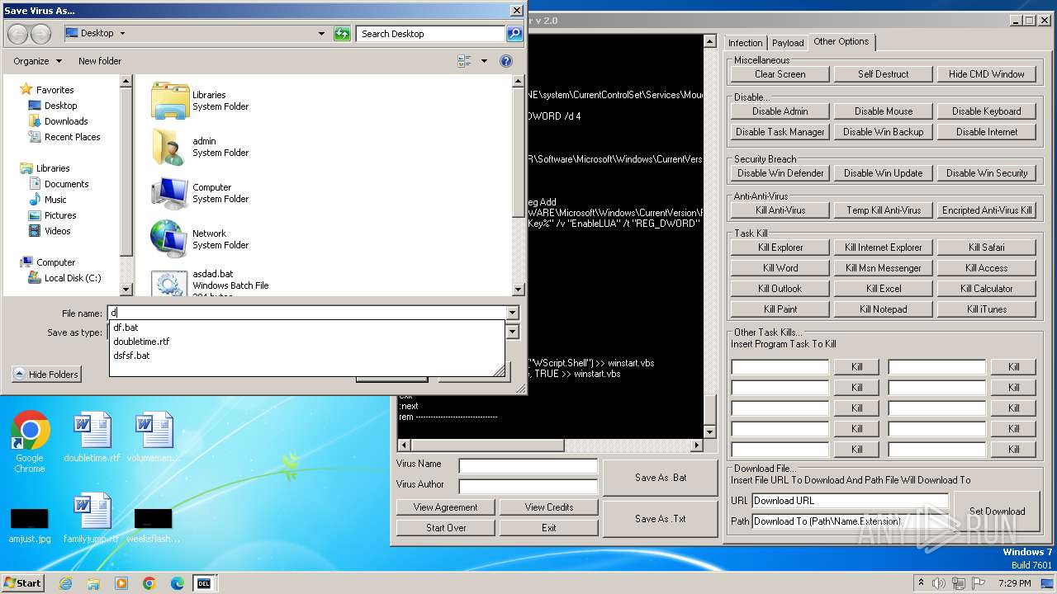1057x594 pixels.
Task: Click the Start Over button
Action: (446, 528)
